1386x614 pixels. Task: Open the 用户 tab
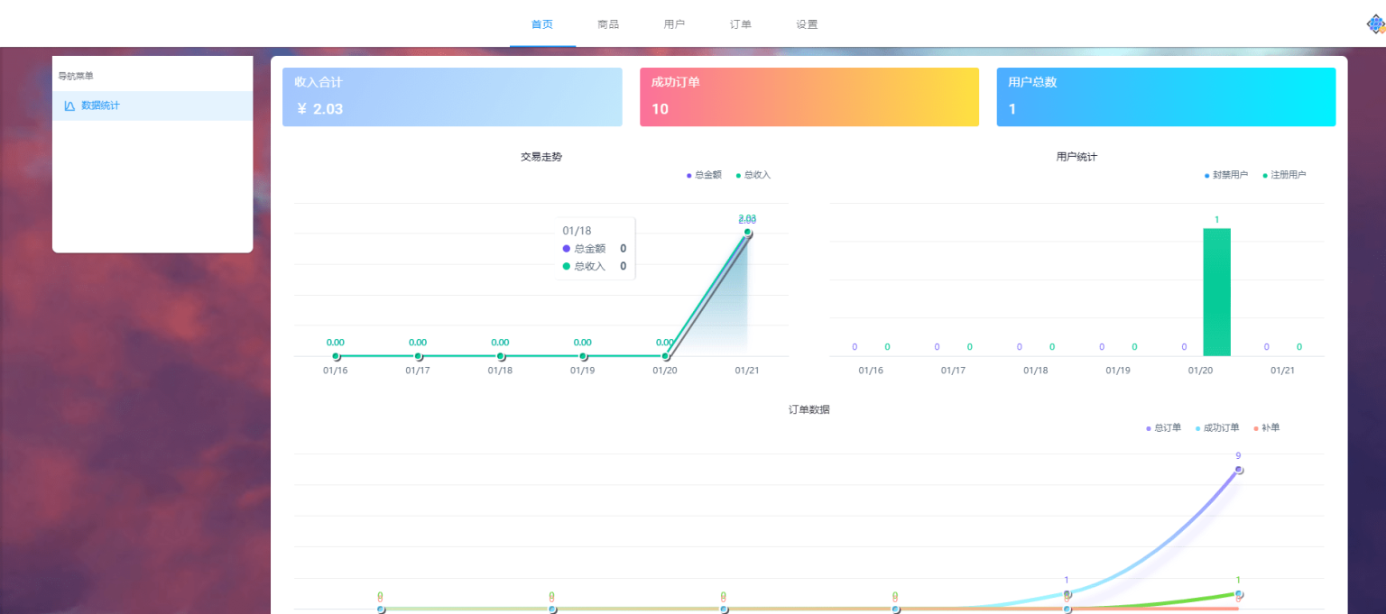pyautogui.click(x=674, y=23)
